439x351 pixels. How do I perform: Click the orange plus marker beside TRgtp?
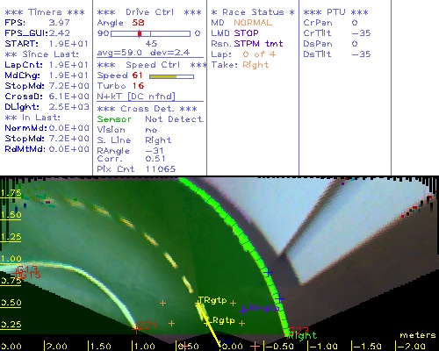tap(233, 303)
